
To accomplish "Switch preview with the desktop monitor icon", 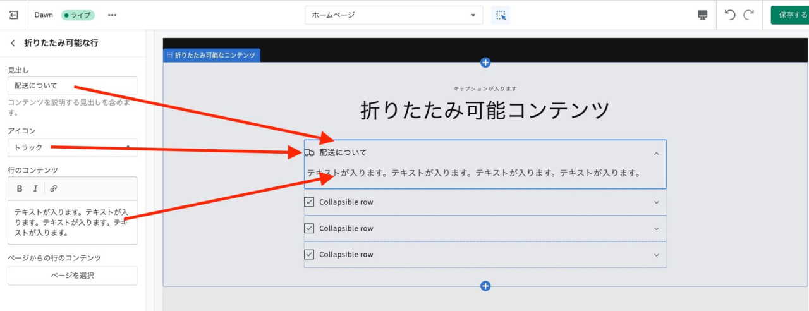I will [x=703, y=15].
